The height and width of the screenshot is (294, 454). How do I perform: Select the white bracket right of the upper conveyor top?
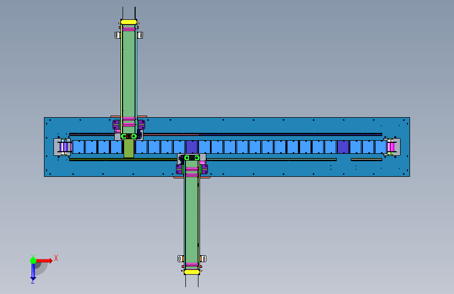140,35
